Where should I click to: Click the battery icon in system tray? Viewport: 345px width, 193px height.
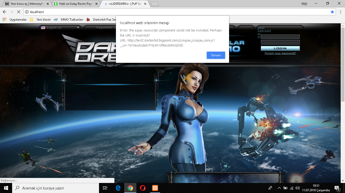(285, 188)
